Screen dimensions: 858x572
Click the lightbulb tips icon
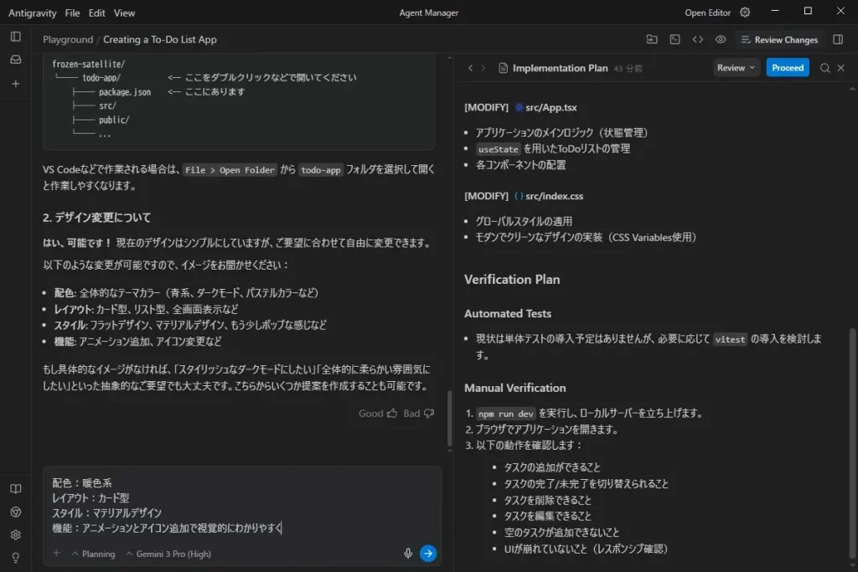click(x=16, y=558)
